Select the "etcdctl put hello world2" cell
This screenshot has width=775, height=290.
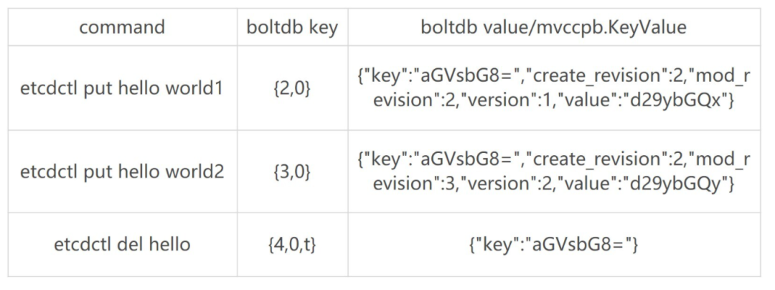[x=121, y=172]
